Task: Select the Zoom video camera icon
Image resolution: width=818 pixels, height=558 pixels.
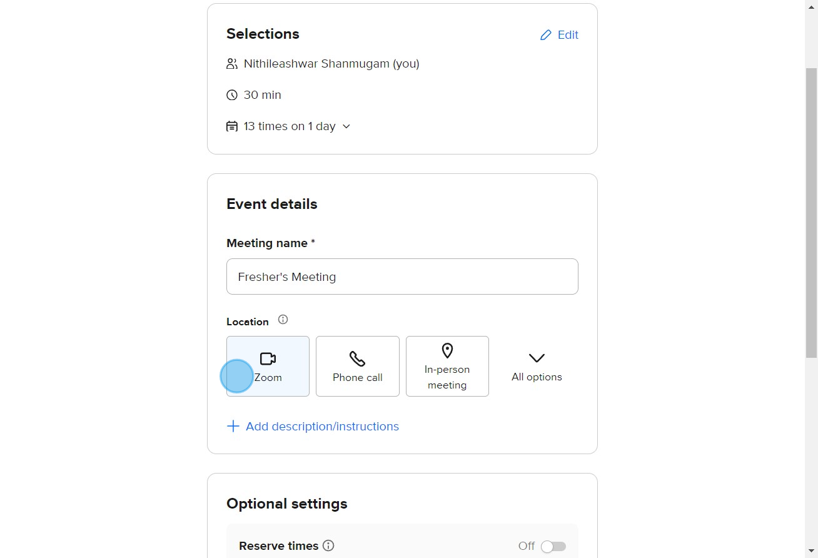Action: coord(268,358)
